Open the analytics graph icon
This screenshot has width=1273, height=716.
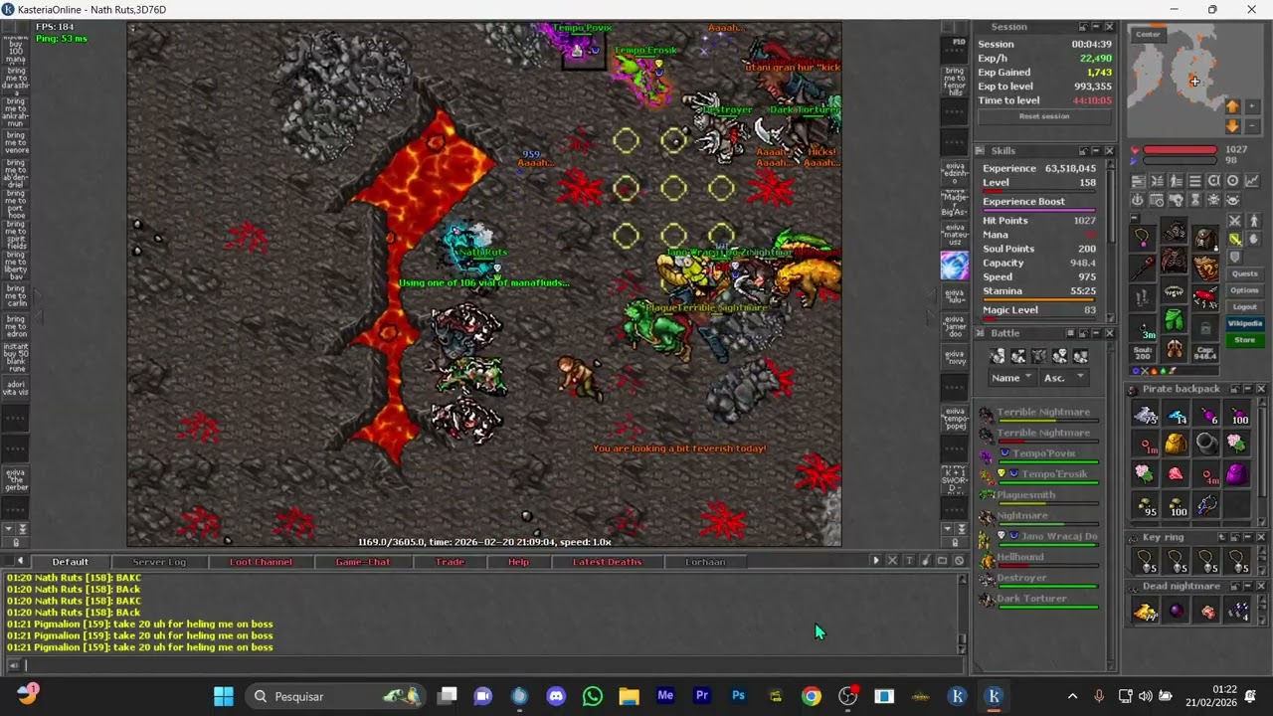[1252, 181]
